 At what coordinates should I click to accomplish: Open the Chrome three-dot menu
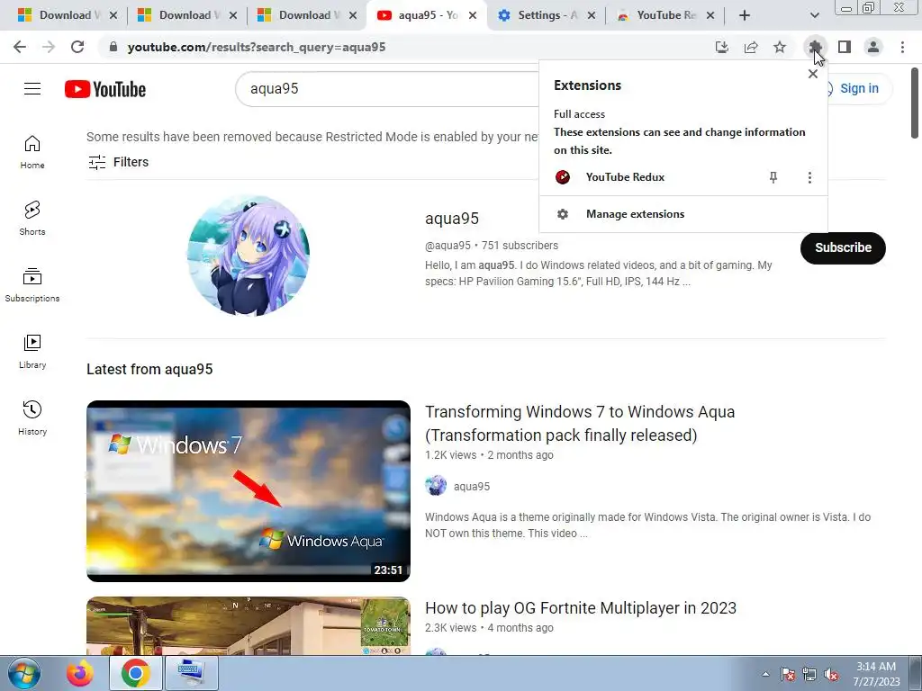pos(902,47)
